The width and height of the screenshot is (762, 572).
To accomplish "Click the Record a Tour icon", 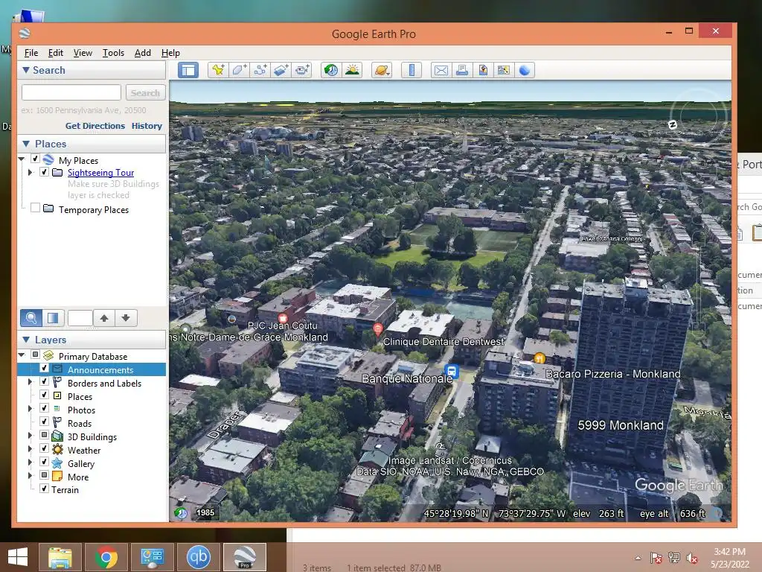I will [302, 70].
